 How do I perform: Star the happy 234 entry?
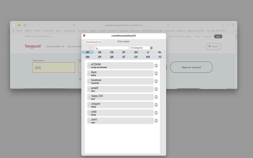pyautogui.click(x=89, y=97)
